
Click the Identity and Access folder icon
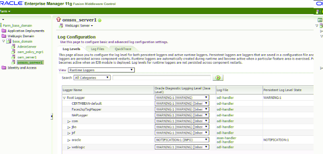click(4, 68)
